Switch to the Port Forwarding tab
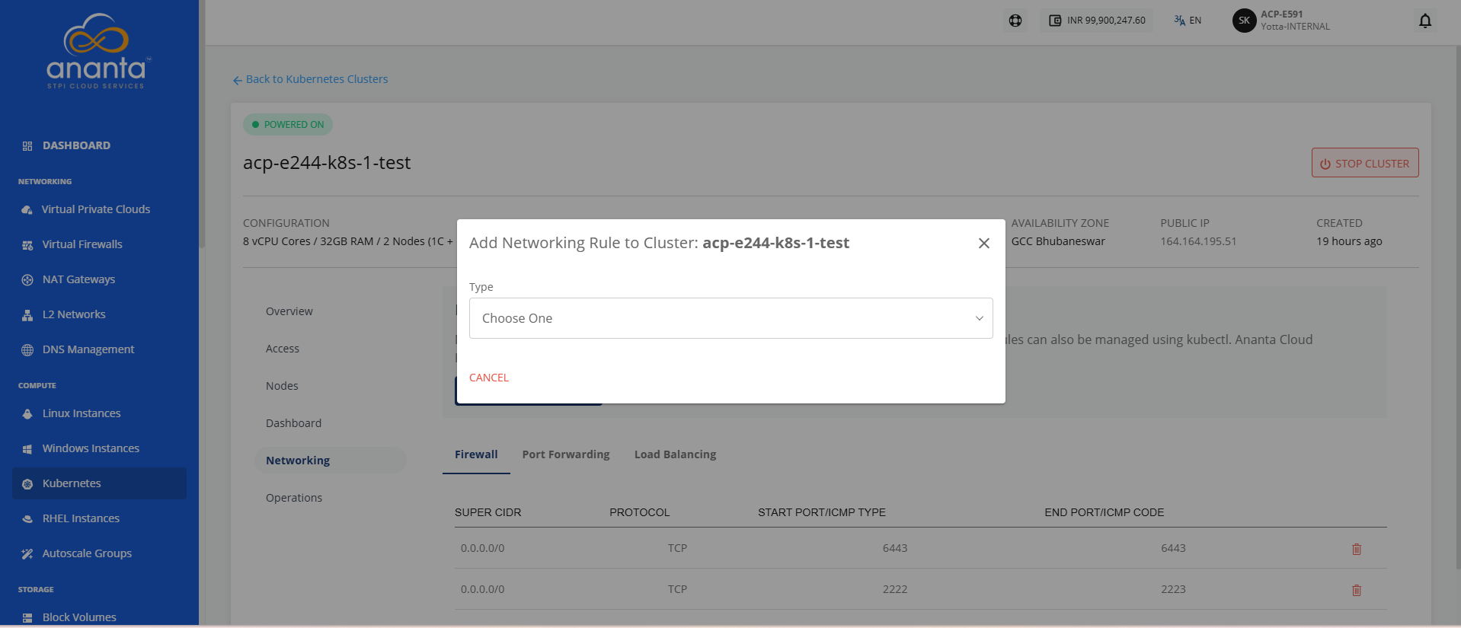This screenshot has height=628, width=1461. [566, 454]
